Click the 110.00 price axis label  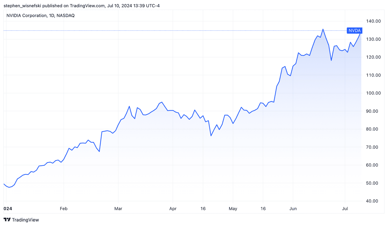(374, 75)
